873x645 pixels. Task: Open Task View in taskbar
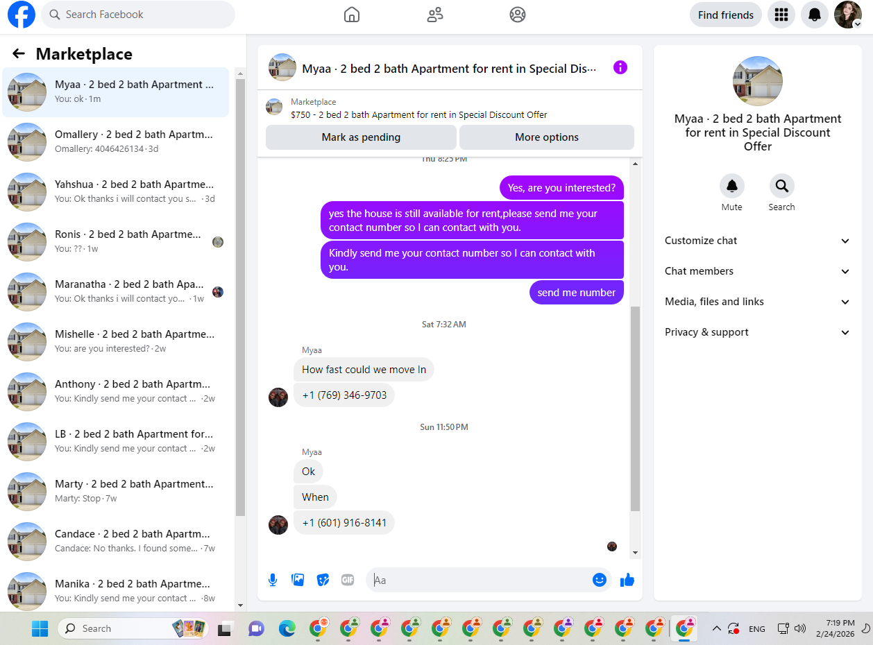point(224,628)
